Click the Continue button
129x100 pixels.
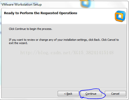(91, 94)
